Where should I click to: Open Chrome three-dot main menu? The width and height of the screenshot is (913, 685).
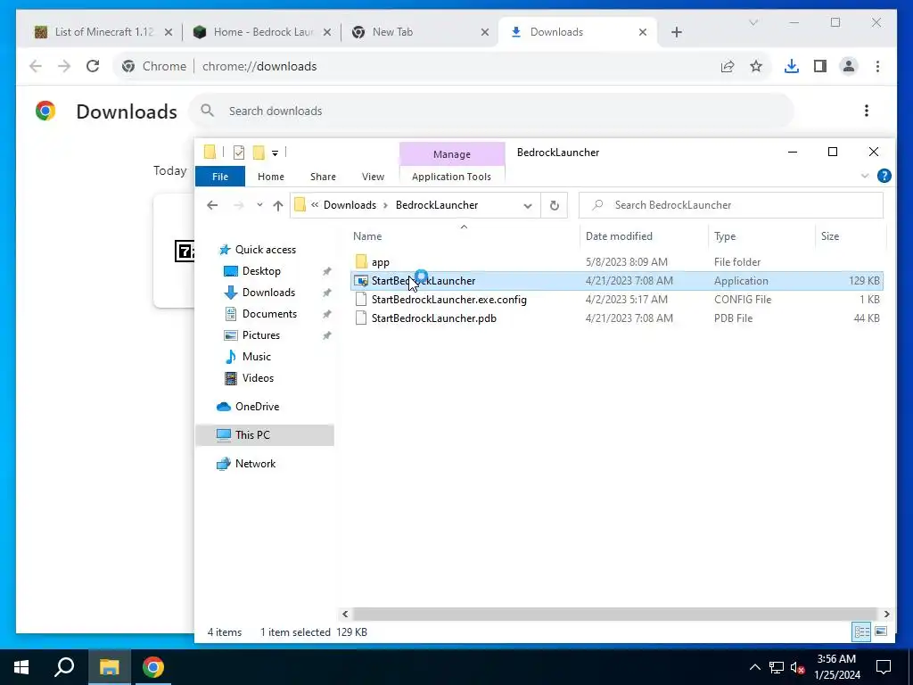pyautogui.click(x=877, y=66)
